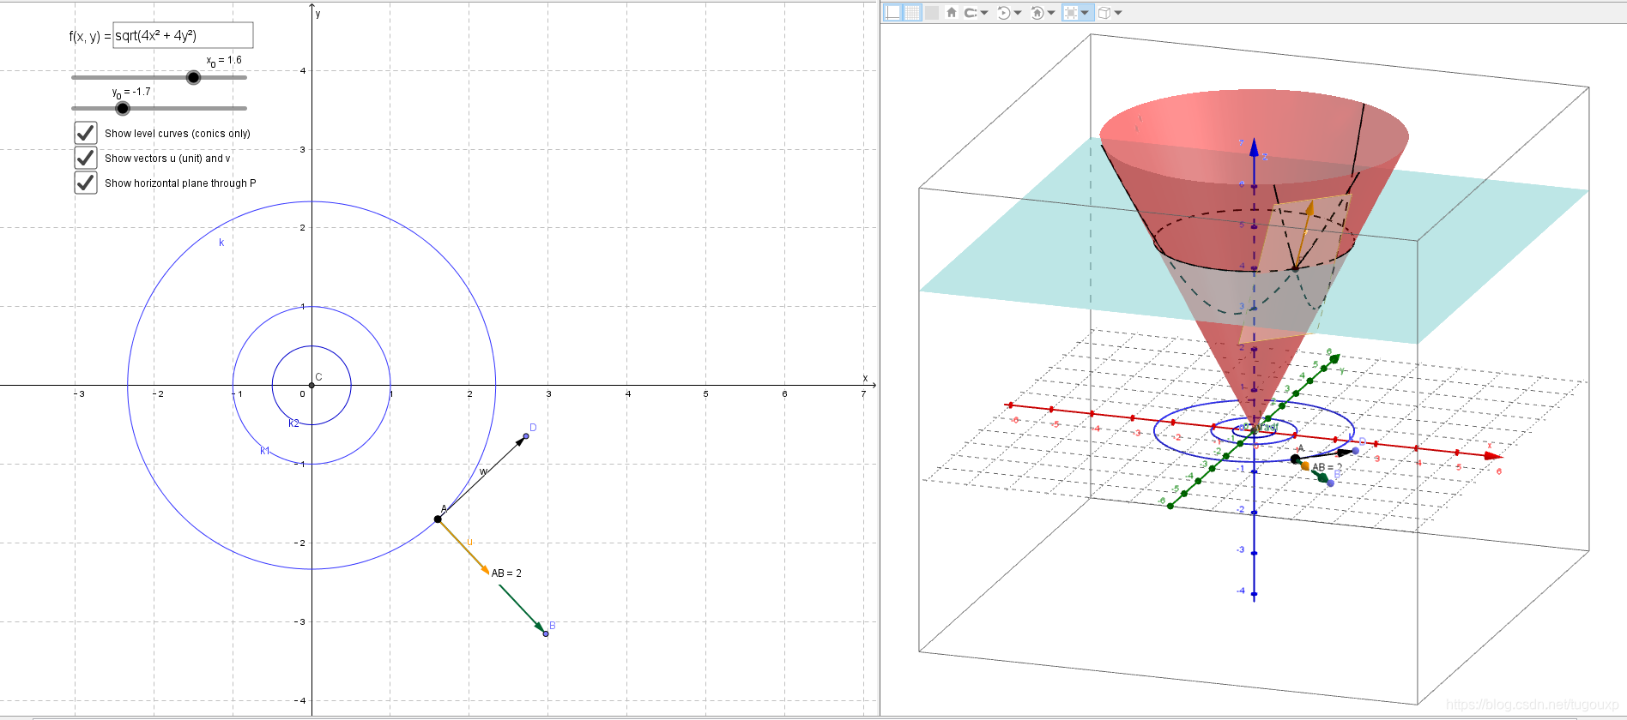Click black point A in the 3D view
This screenshot has width=1627, height=720.
1296,459
